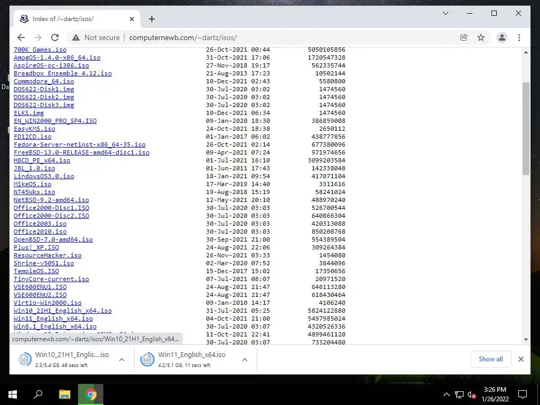This screenshot has height=405, width=540.
Task: Click the Not secure warning icon
Action: [76, 37]
